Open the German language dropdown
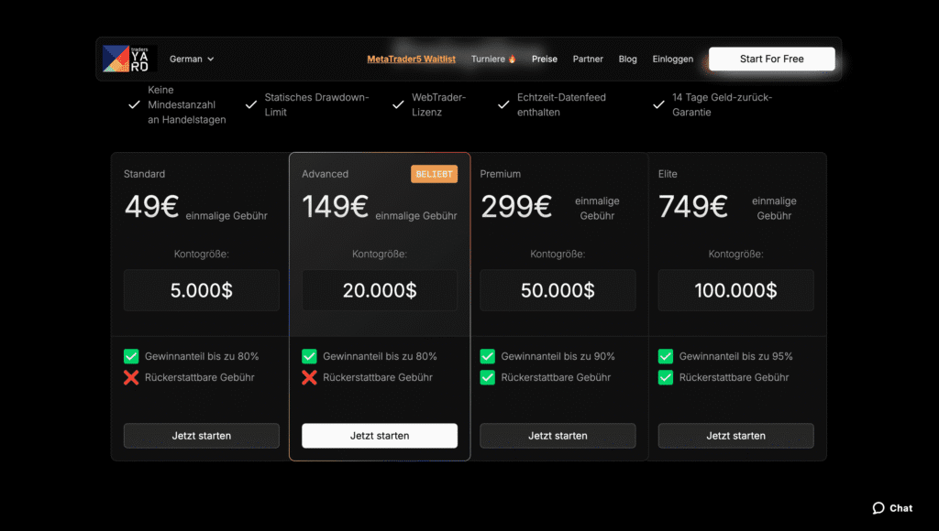This screenshot has height=531, width=939. point(190,58)
